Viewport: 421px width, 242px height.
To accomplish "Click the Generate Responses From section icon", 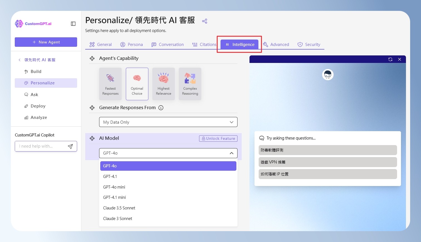I will (92, 108).
